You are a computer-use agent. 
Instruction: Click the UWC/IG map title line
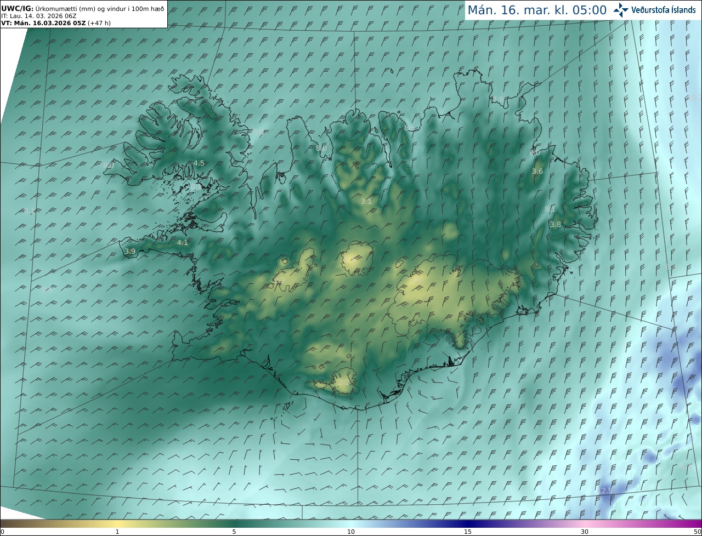point(82,8)
